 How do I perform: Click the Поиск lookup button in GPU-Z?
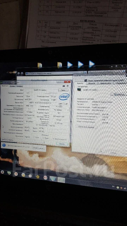click(64, 90)
